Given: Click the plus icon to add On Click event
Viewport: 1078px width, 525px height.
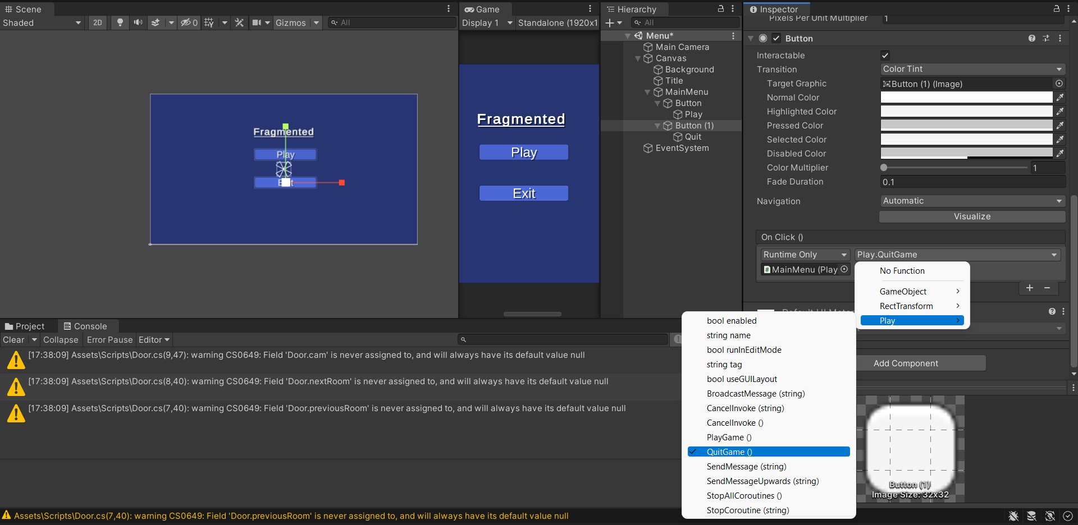Looking at the screenshot, I should pyautogui.click(x=1030, y=288).
